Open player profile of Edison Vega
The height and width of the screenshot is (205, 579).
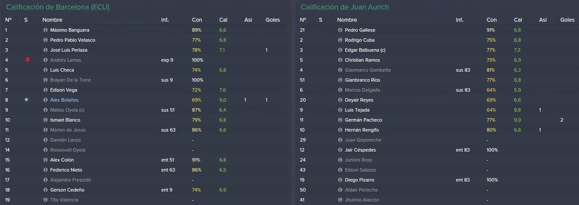(62, 90)
